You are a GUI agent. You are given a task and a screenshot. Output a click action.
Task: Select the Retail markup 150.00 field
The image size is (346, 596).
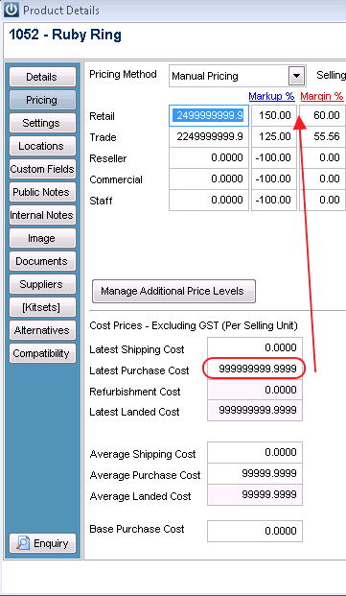coord(274,115)
